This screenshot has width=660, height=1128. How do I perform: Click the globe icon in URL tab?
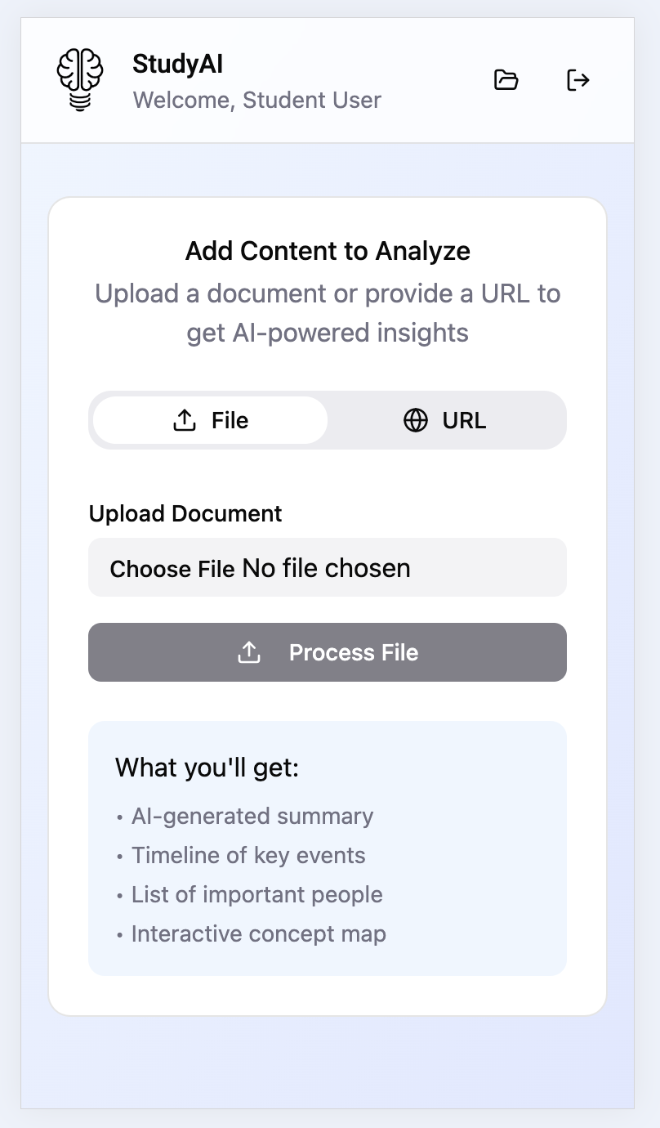[x=416, y=420]
